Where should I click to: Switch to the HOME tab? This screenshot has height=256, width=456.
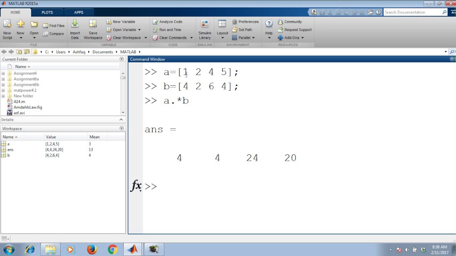[x=15, y=12]
